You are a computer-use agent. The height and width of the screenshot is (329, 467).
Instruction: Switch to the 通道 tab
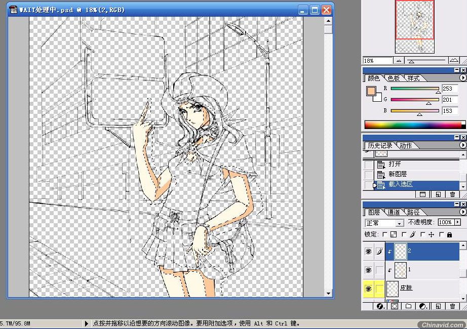[394, 212]
